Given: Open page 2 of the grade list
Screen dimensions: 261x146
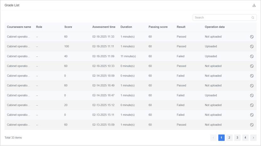Looking at the screenshot, I should point(229,138).
